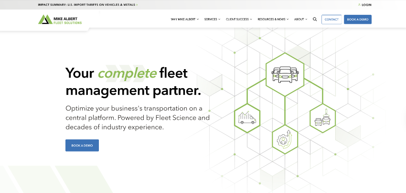Open the Impact Summary tariffs link

click(86, 5)
